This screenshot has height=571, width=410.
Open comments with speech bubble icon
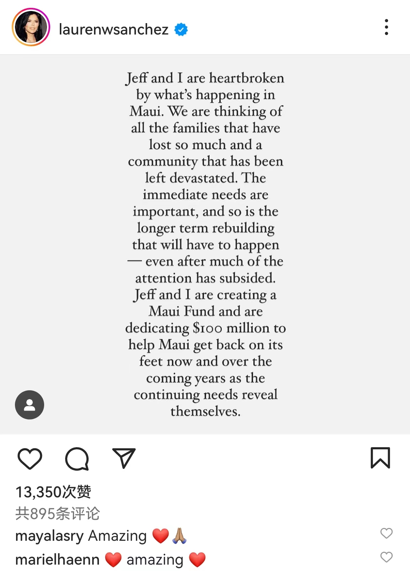(x=77, y=458)
